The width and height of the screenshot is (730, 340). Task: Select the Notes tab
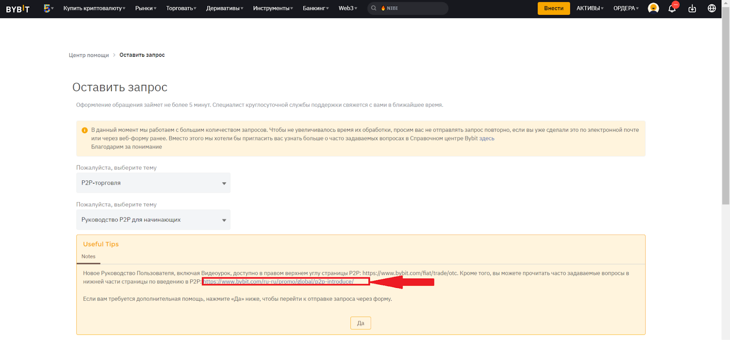89,257
